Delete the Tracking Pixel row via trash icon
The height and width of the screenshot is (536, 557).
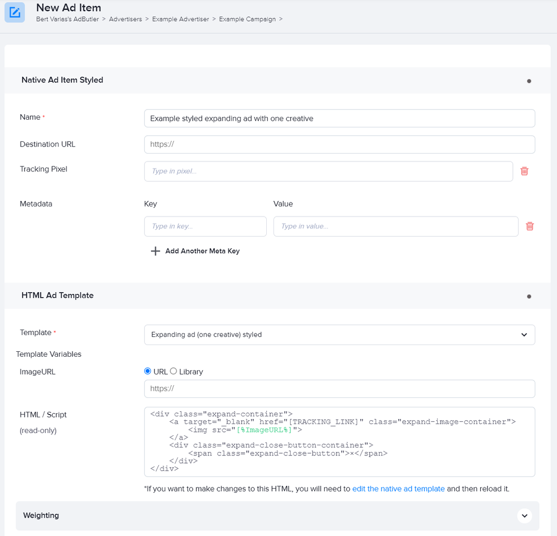(524, 171)
